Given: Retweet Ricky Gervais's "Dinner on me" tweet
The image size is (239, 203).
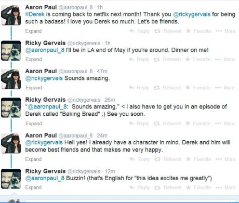Looking at the screenshot, I should point(167,59).
